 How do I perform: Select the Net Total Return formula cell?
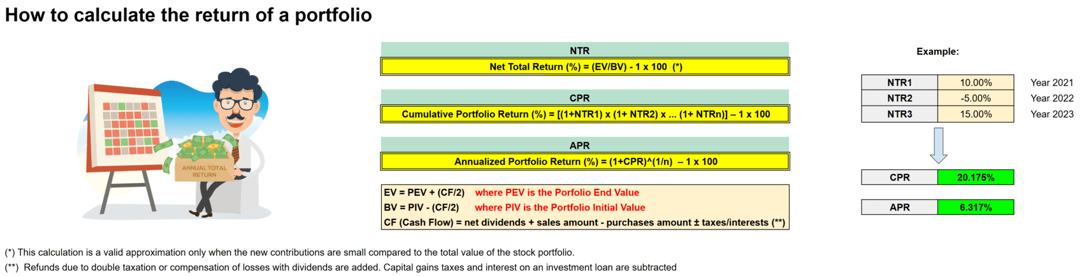coord(584,67)
